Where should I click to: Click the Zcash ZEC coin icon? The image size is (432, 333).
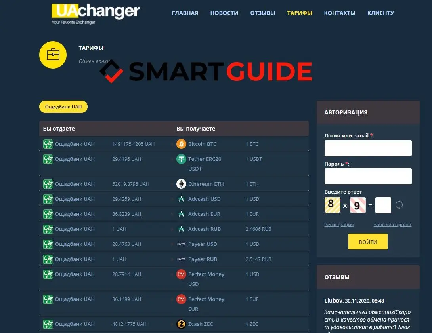coord(181,324)
